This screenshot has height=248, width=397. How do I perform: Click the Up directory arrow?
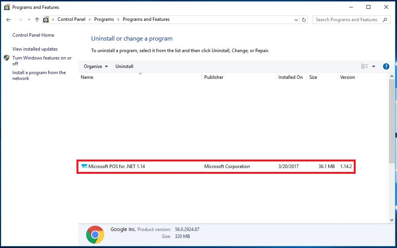(x=37, y=20)
